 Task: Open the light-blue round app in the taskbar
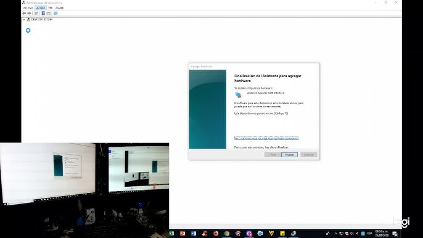coord(260,234)
